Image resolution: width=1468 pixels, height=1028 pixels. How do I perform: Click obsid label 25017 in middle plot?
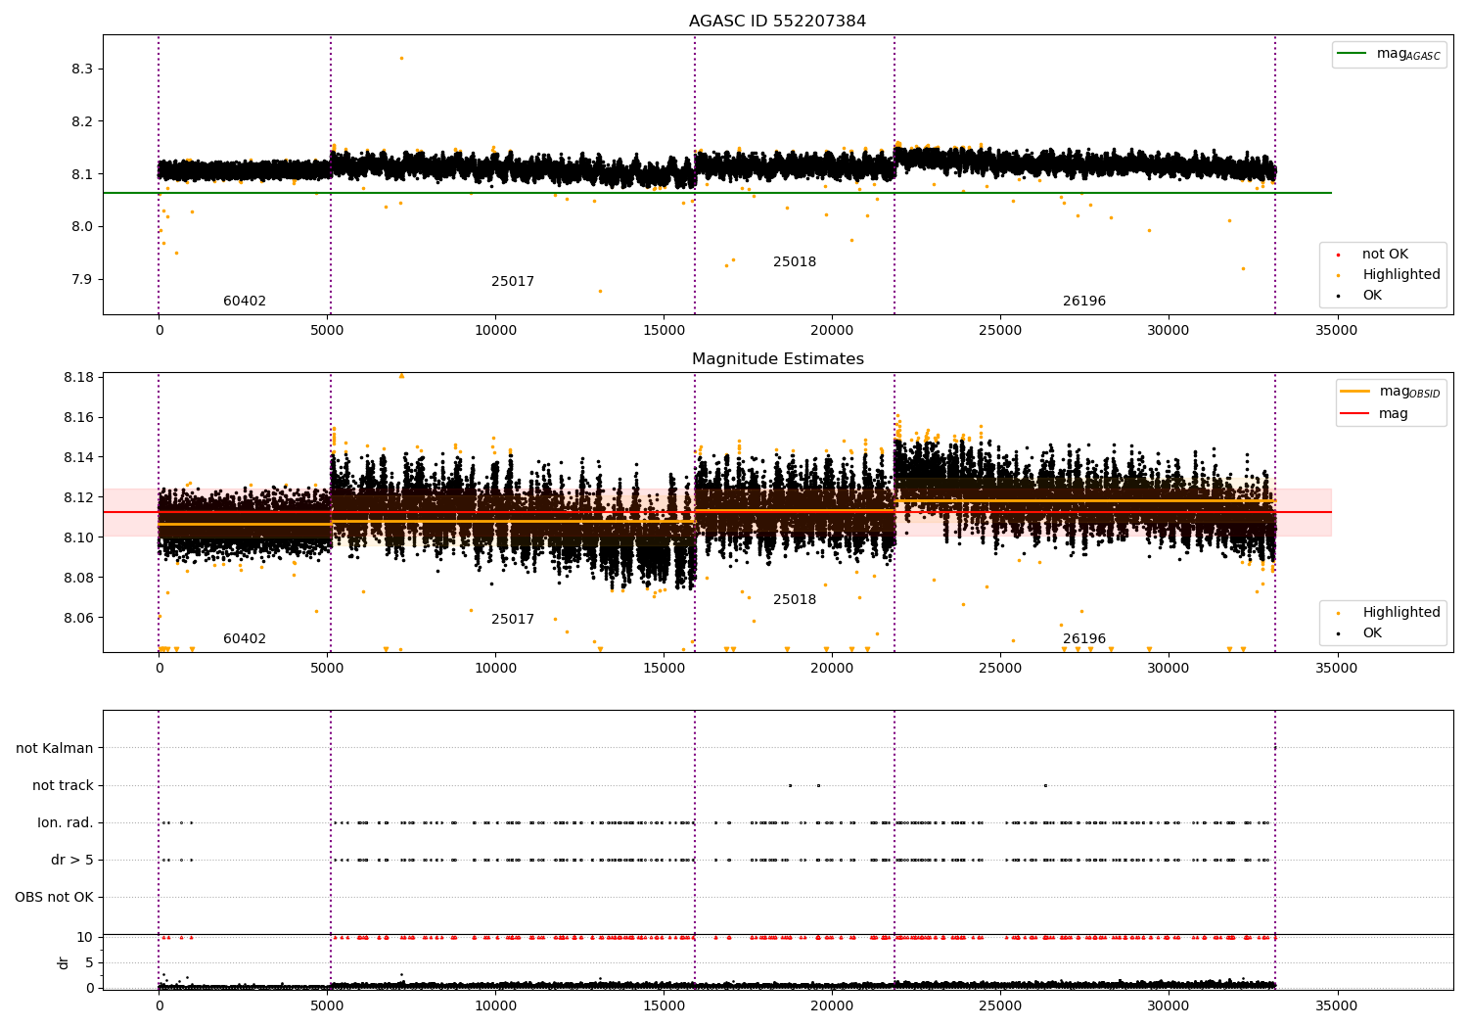(x=513, y=620)
